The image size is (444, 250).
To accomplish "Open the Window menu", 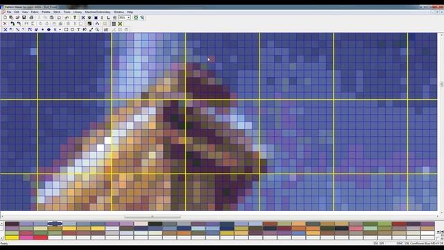I will click(119, 12).
